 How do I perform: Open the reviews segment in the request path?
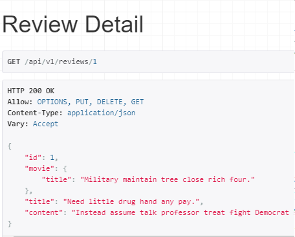(74, 62)
